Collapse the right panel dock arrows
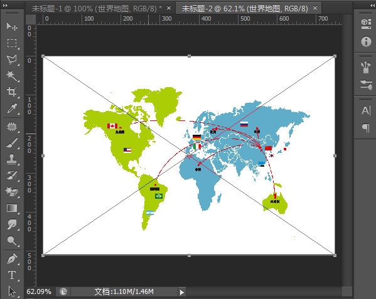The height and width of the screenshot is (299, 376). point(371,4)
